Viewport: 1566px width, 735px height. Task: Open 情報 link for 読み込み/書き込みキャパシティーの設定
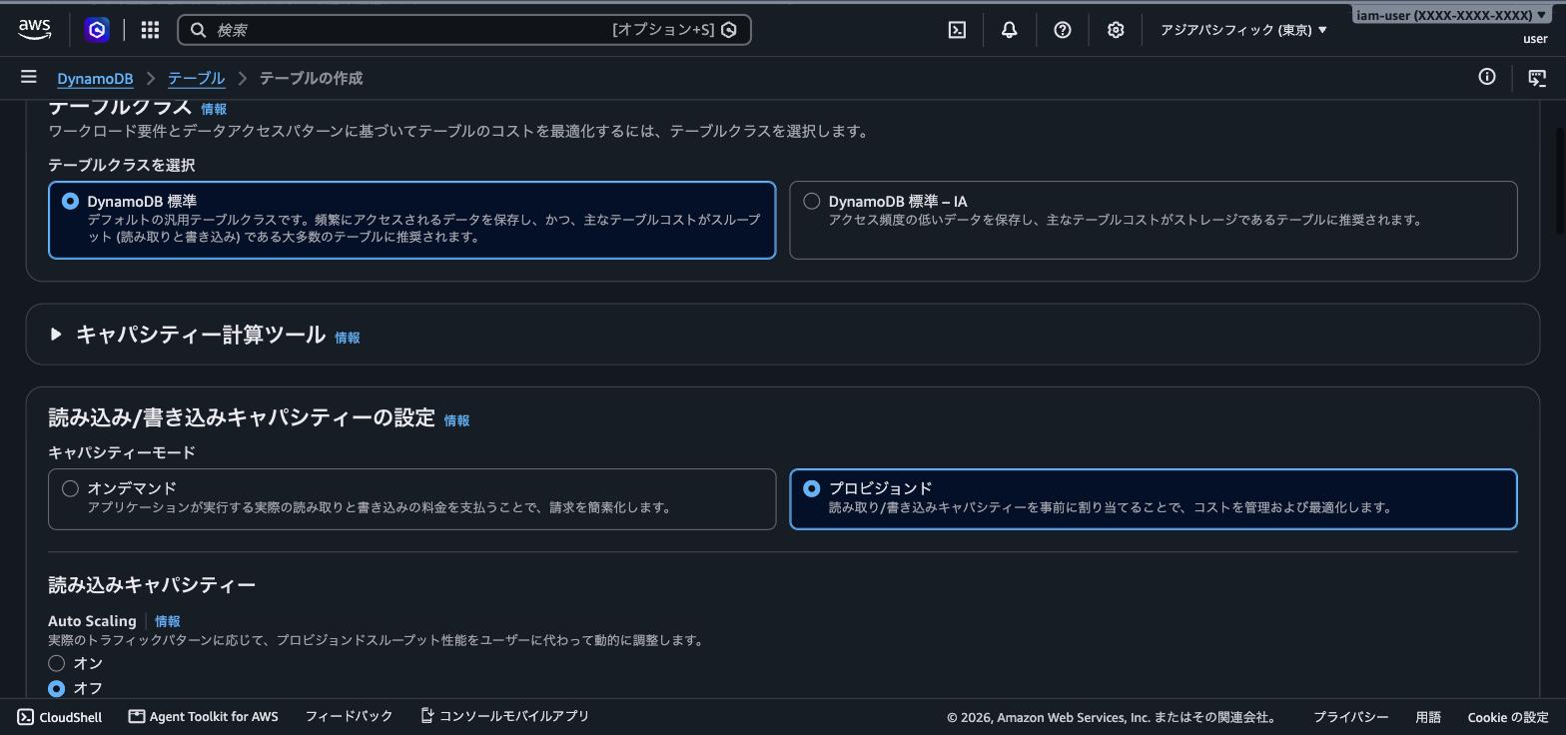(456, 420)
